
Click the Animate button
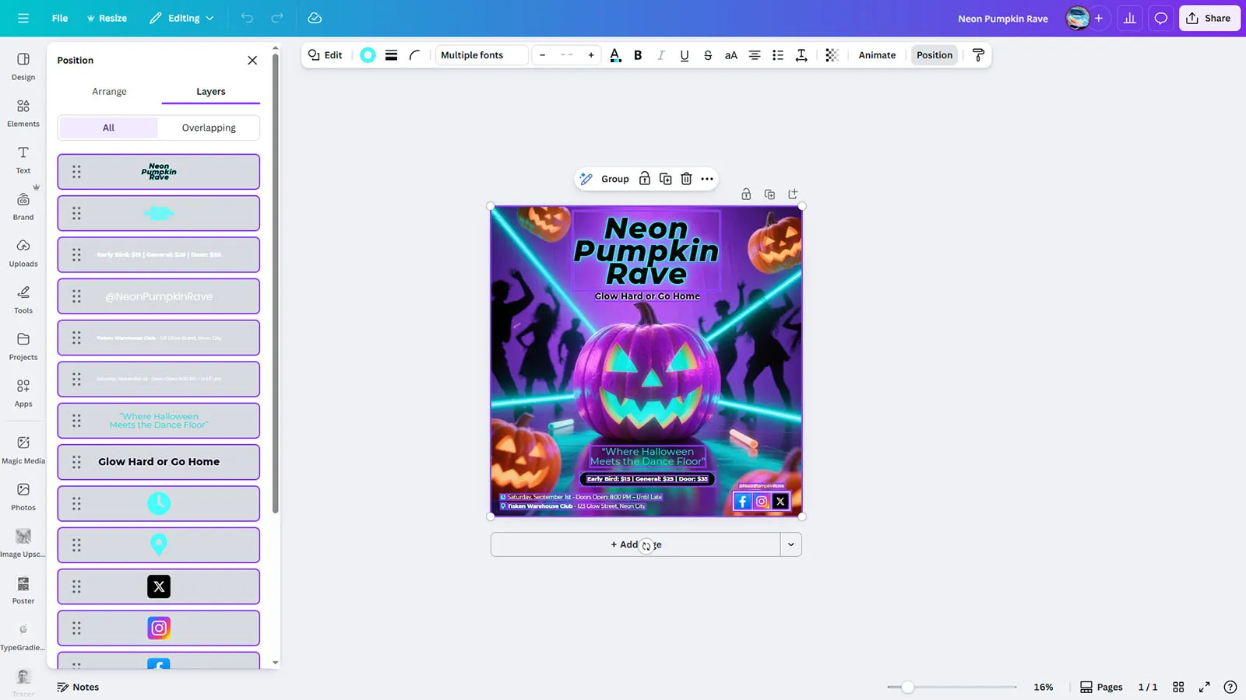pyautogui.click(x=877, y=55)
